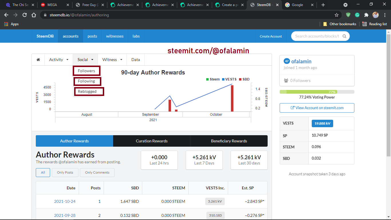Open the Data tab
This screenshot has height=220, width=391.
(x=136, y=60)
